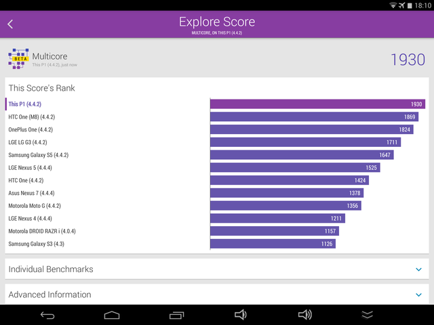The image size is (434, 325).
Task: Tap the Android back navigation button
Action: [47, 315]
